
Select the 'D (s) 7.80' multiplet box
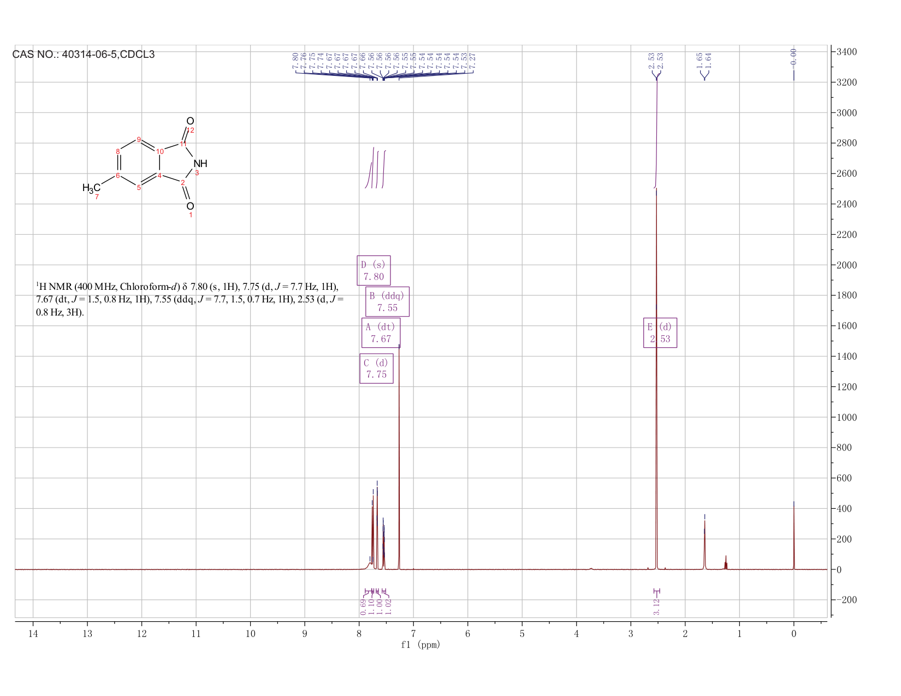click(x=374, y=270)
